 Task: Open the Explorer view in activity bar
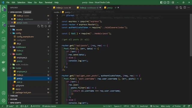pos(4,9)
